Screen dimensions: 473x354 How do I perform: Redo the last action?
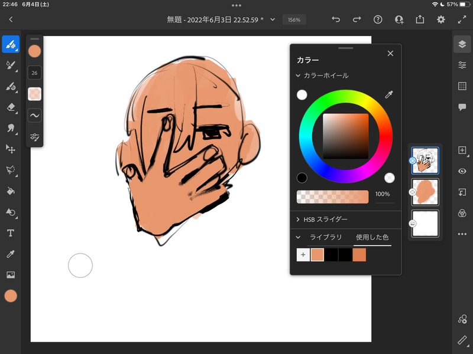pyautogui.click(x=357, y=19)
